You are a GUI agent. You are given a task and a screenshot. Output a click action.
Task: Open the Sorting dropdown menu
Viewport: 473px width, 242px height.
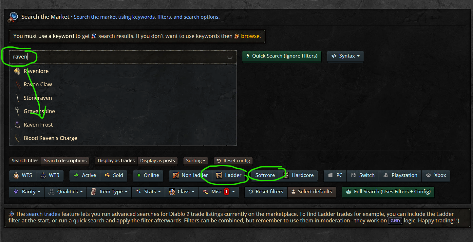[196, 161]
